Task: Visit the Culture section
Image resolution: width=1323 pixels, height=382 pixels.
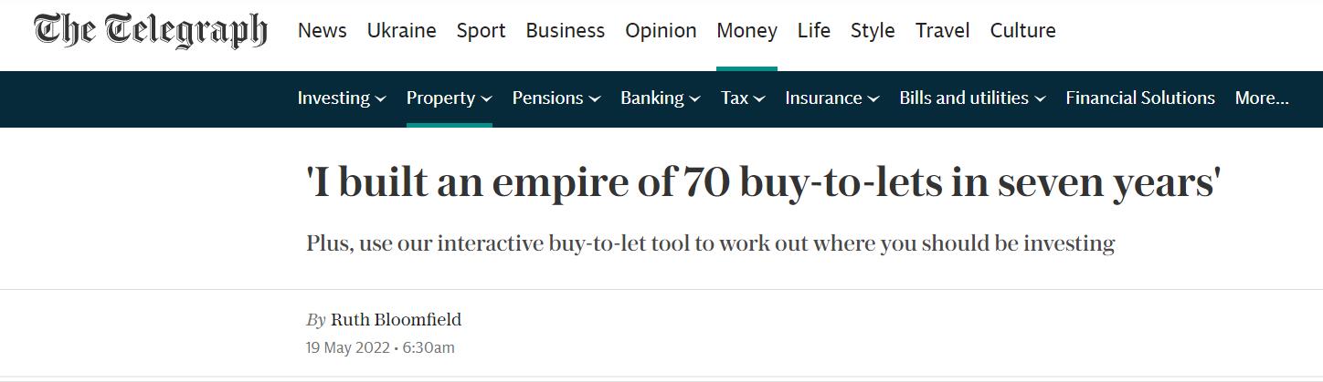Action: (x=1022, y=31)
